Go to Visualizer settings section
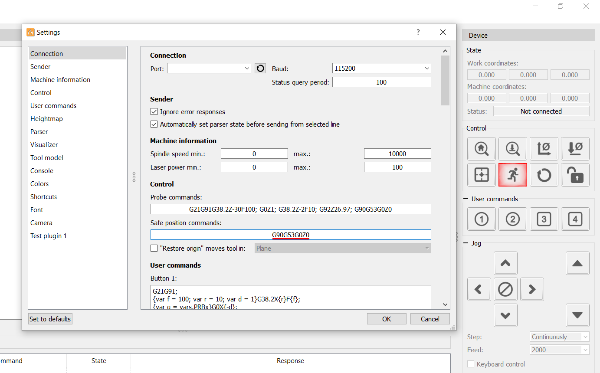This screenshot has height=373, width=600. [44, 145]
